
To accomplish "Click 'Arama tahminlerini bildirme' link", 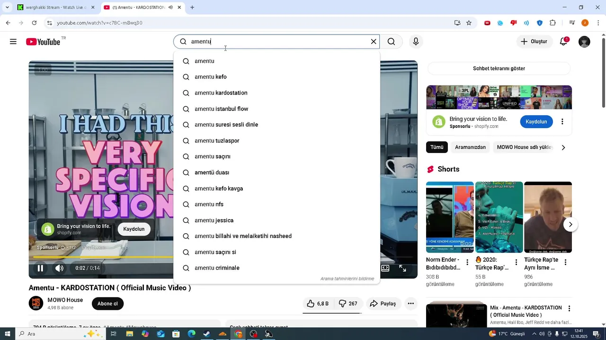I will [347, 279].
